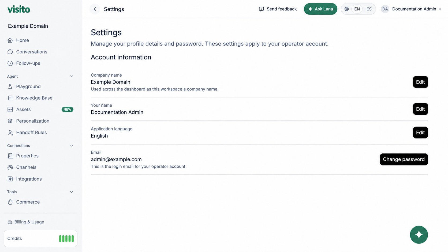Click the visito logo

pyautogui.click(x=19, y=9)
